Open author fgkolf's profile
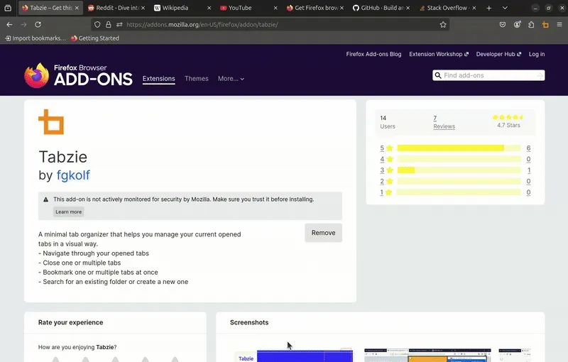The width and height of the screenshot is (568, 362). pyautogui.click(x=73, y=175)
